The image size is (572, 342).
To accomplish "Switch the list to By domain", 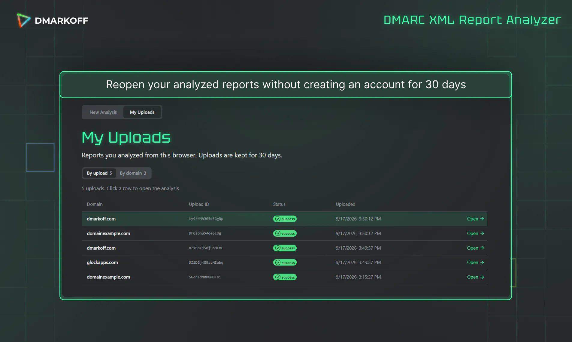I will point(133,173).
